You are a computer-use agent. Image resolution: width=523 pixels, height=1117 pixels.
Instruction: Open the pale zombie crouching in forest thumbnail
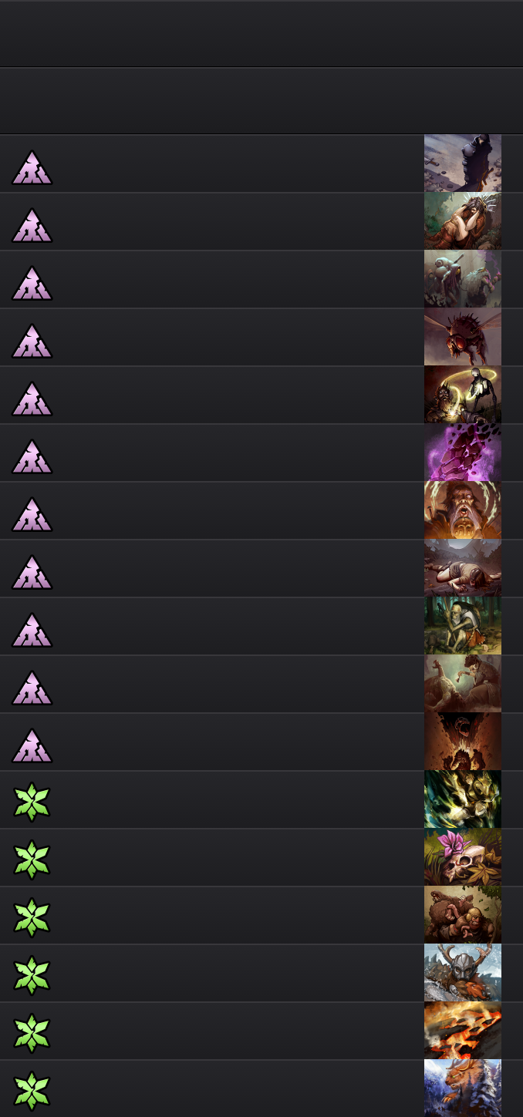(x=463, y=626)
